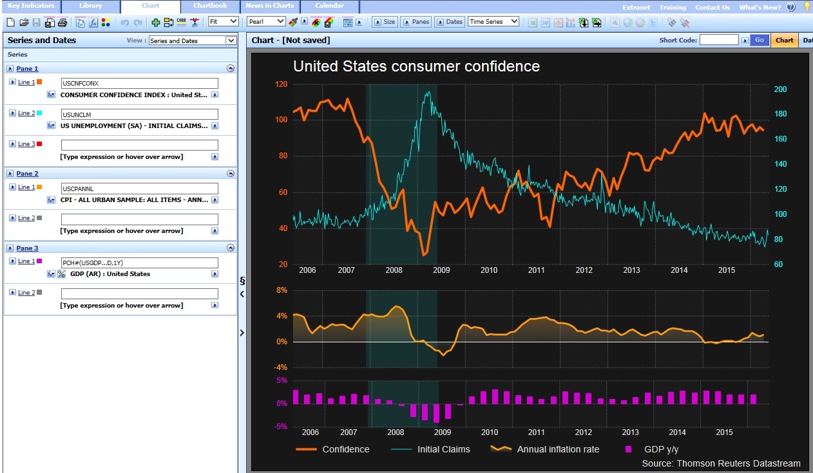The height and width of the screenshot is (473, 813).
Task: Click the new blank chart icon
Action: [10, 23]
